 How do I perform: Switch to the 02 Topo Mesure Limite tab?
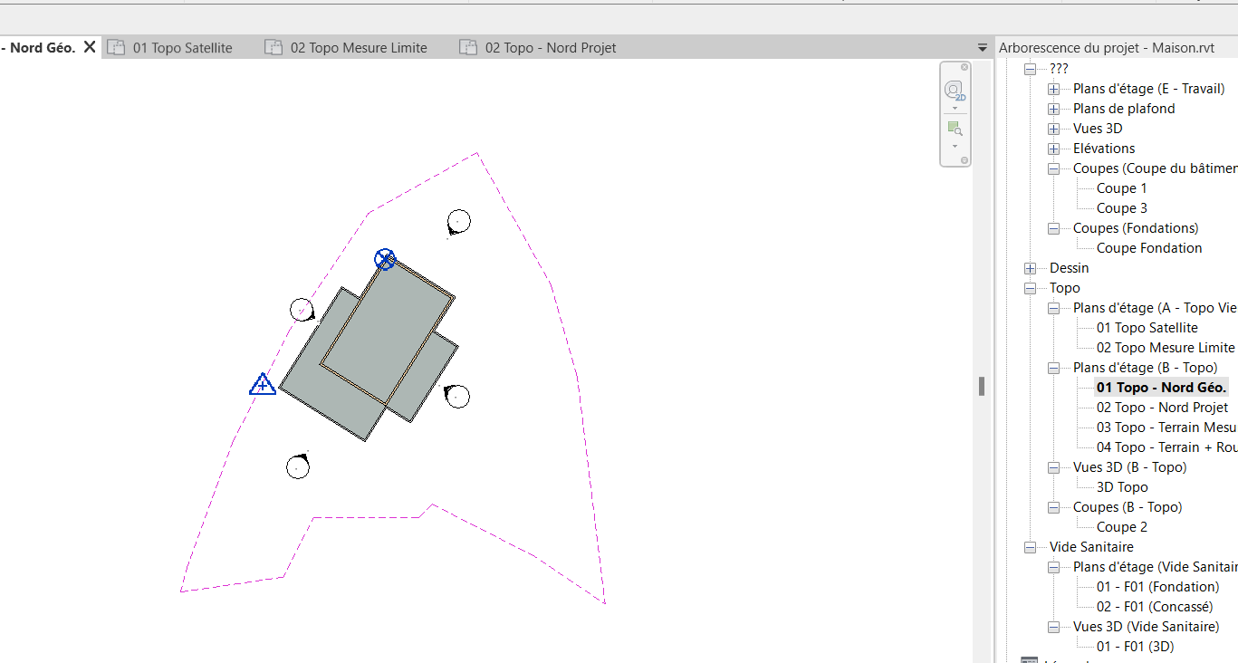pyautogui.click(x=358, y=48)
